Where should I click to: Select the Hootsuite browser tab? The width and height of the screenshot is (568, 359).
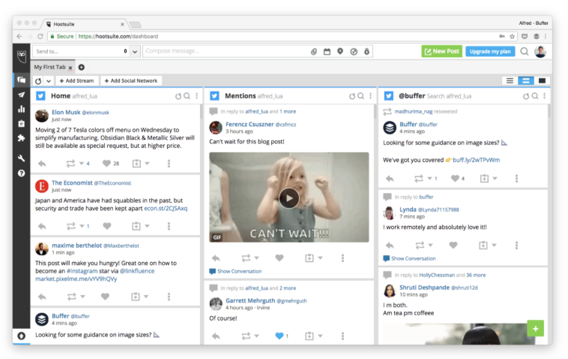[x=85, y=24]
